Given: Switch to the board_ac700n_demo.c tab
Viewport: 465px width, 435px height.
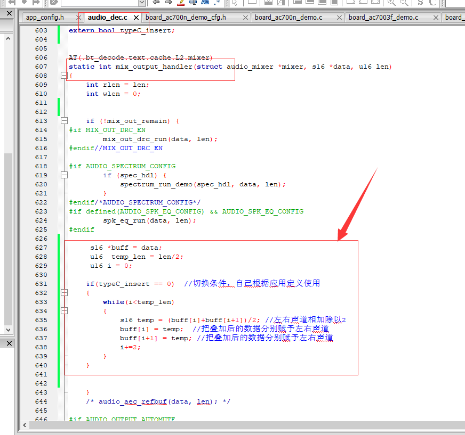Looking at the screenshot, I should click(x=288, y=18).
